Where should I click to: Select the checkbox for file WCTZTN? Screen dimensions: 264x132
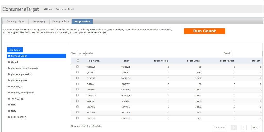[x=77, y=78]
